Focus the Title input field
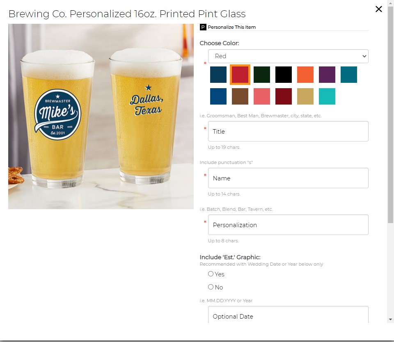Viewport: 394px width, 342px height. (288, 131)
